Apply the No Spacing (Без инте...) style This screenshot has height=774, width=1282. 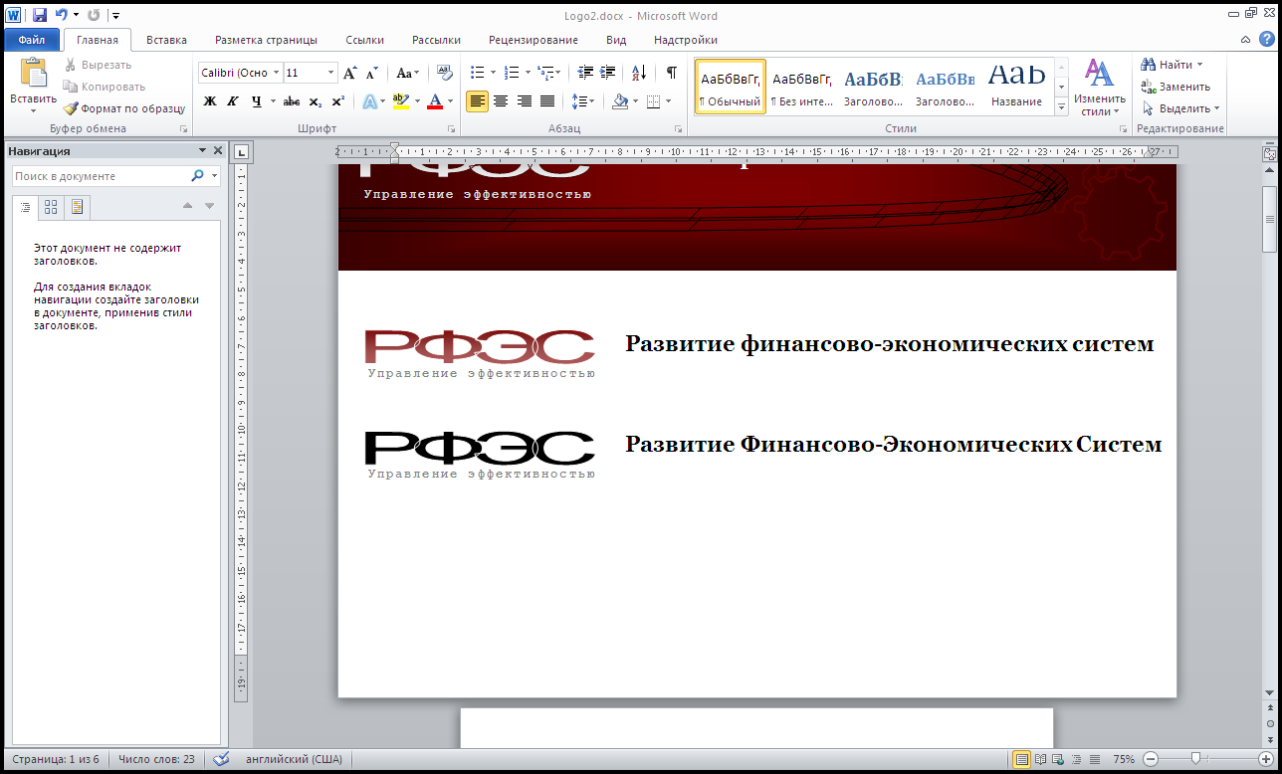(x=802, y=87)
